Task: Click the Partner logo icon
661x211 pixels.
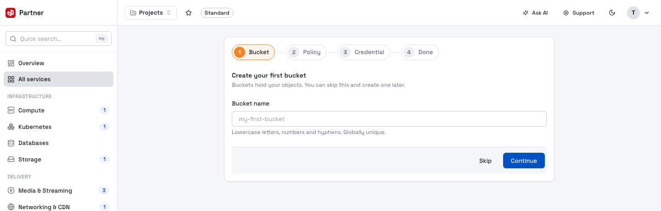Action: [11, 13]
